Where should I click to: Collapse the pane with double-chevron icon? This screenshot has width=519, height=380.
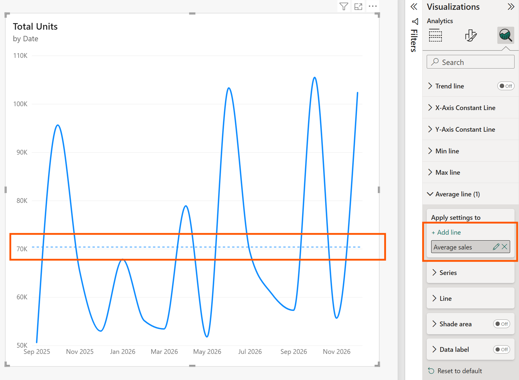point(414,7)
